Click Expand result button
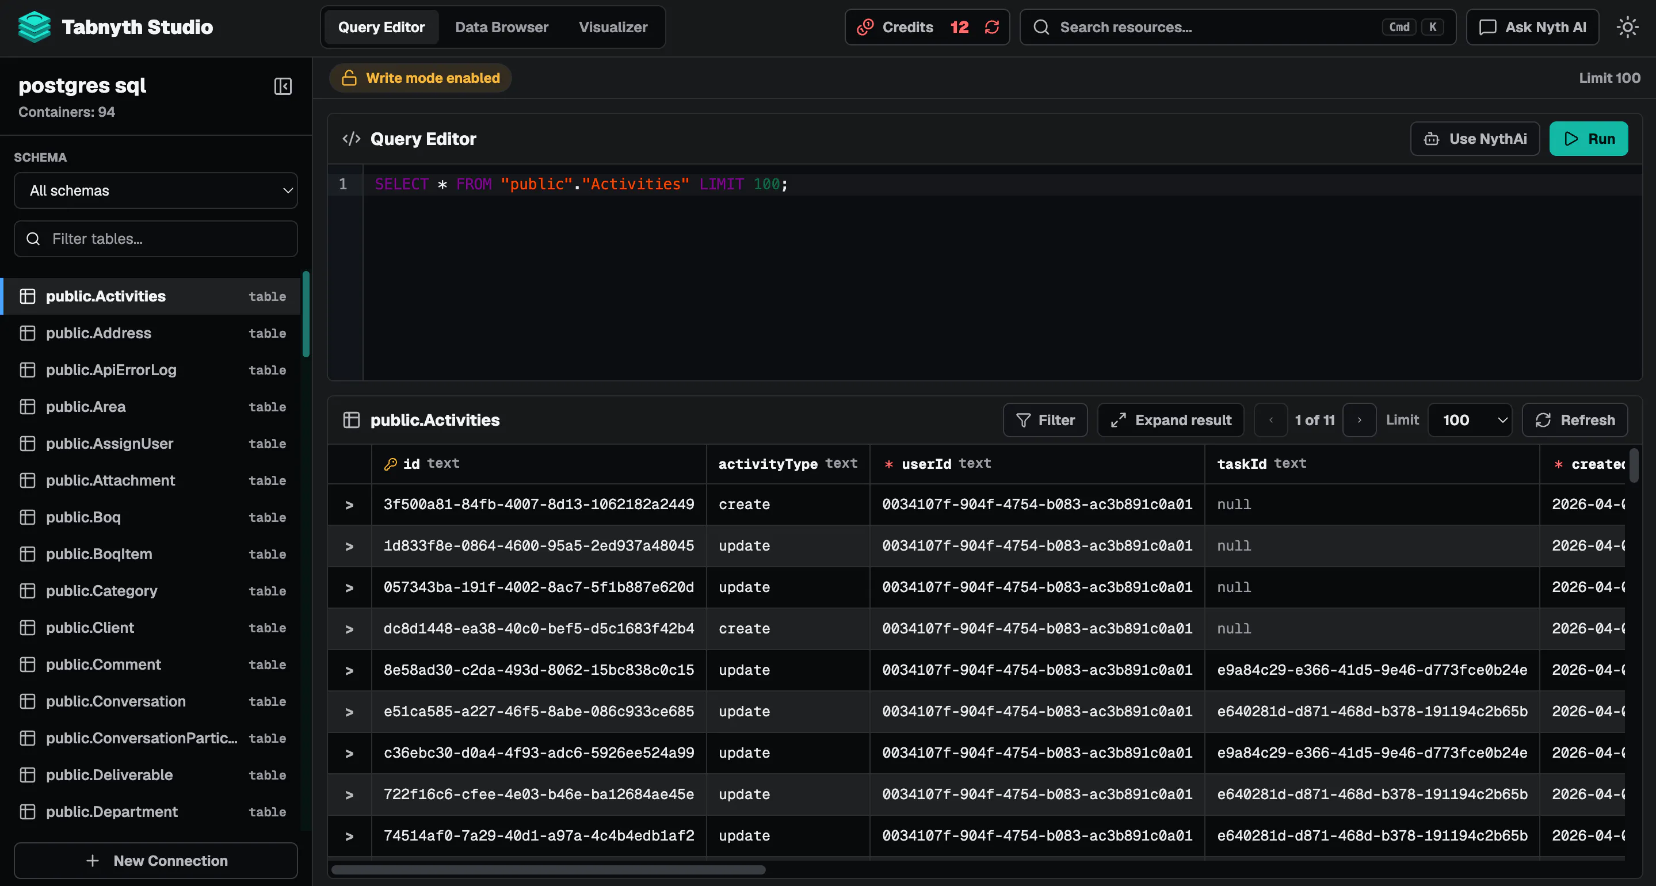1656x886 pixels. [x=1170, y=420]
